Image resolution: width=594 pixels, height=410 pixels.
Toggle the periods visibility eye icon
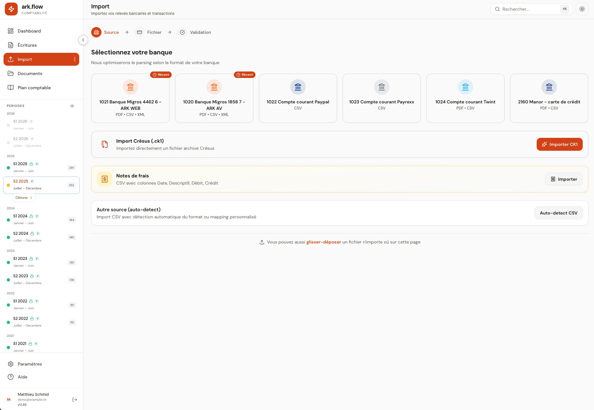pos(72,106)
